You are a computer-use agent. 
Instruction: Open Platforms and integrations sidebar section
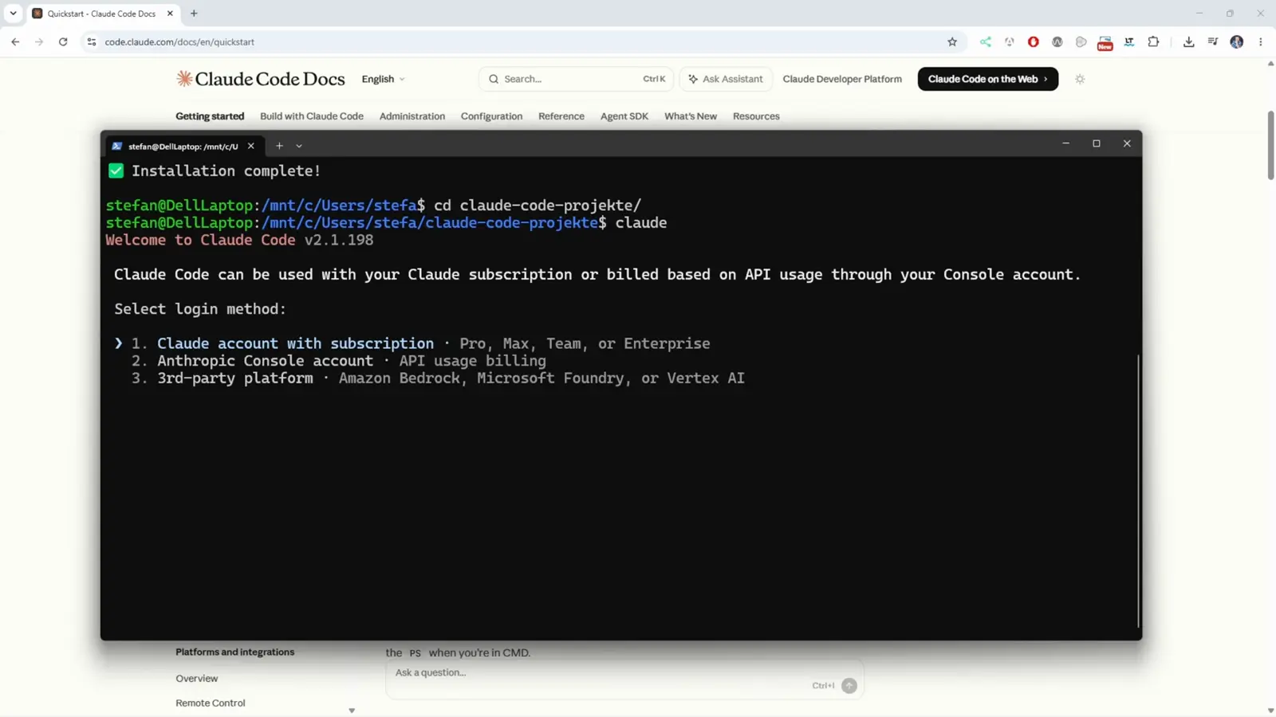[x=235, y=652]
